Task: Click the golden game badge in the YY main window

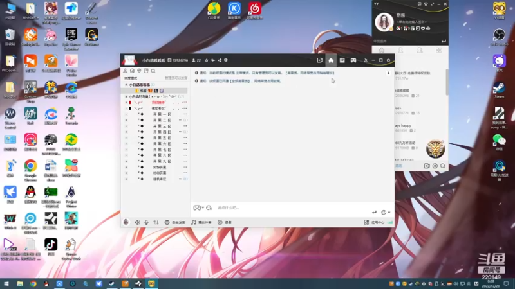Action: [436, 148]
